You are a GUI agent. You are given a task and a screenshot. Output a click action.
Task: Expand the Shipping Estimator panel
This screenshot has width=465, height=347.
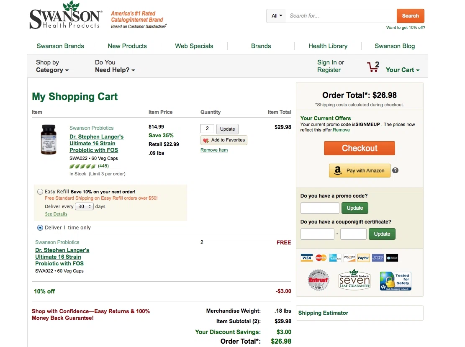pos(360,313)
